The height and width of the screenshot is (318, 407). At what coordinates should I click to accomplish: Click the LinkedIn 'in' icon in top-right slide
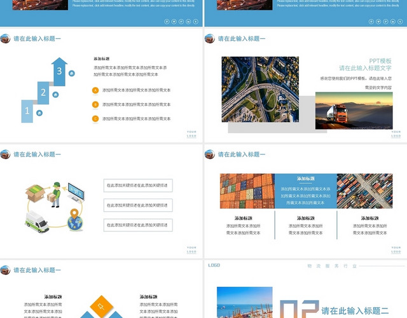tap(393, 22)
